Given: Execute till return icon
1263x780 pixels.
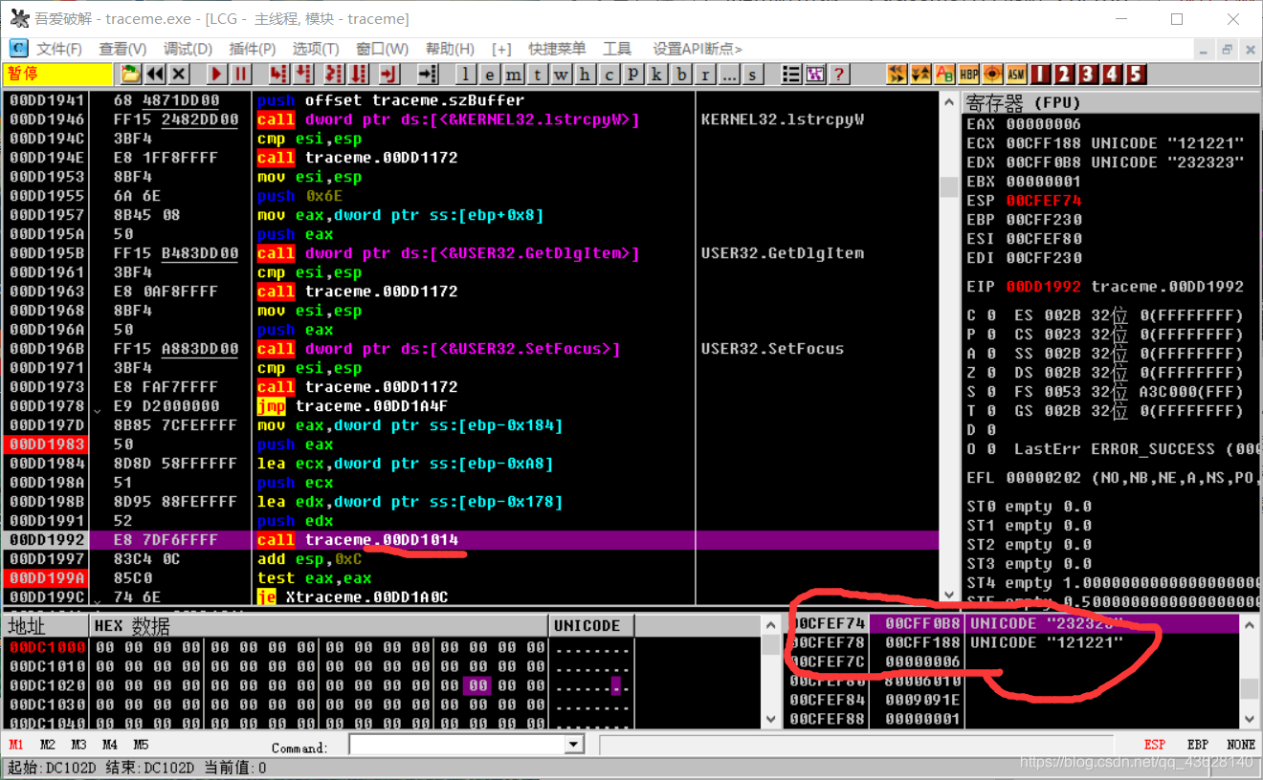Looking at the screenshot, I should click(x=389, y=74).
